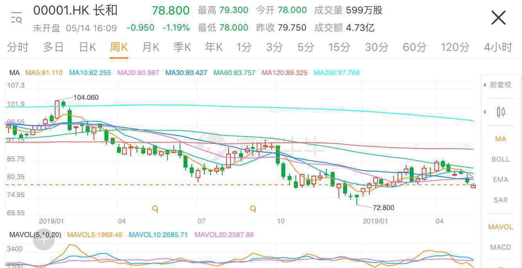522x268 pixels.
Task: Tap the 成交量 599万股 volume figure
Action: point(348,10)
